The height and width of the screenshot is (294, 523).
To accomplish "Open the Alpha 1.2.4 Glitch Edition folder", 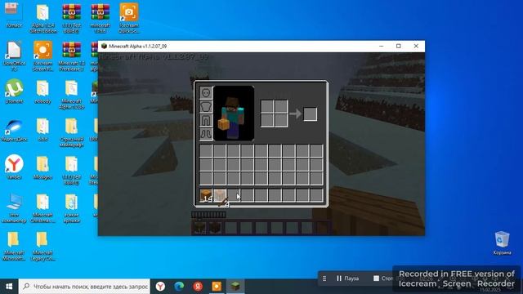I will pos(42,18).
